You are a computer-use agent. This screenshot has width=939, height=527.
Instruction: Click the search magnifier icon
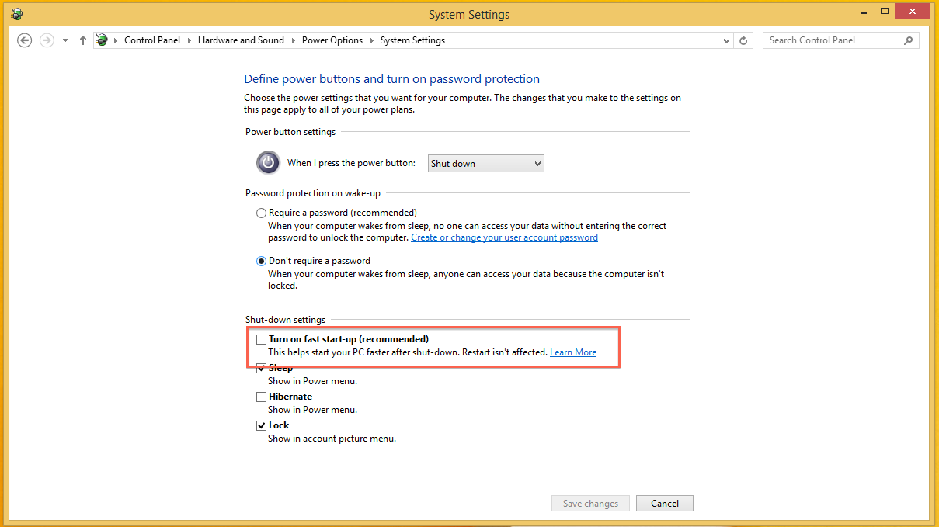909,40
